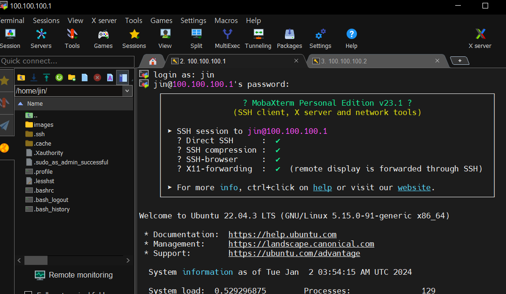Start the X server toolbar icon
Screen dimensions: 506x294
(480, 39)
